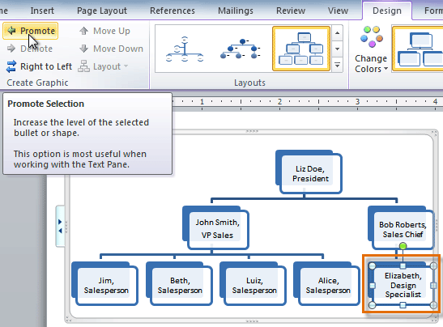Switch to the Insert tab

42,11
